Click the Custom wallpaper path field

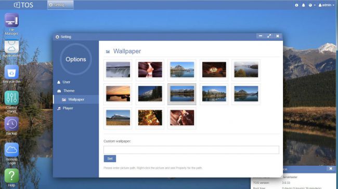(x=191, y=150)
